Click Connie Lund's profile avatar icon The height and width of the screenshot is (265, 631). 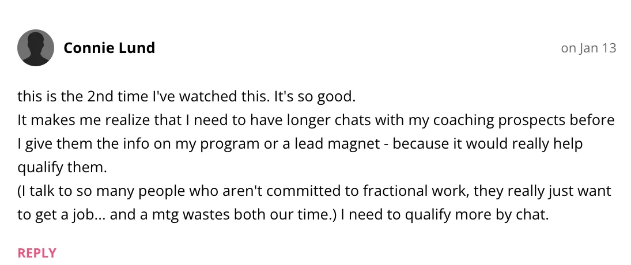click(35, 48)
